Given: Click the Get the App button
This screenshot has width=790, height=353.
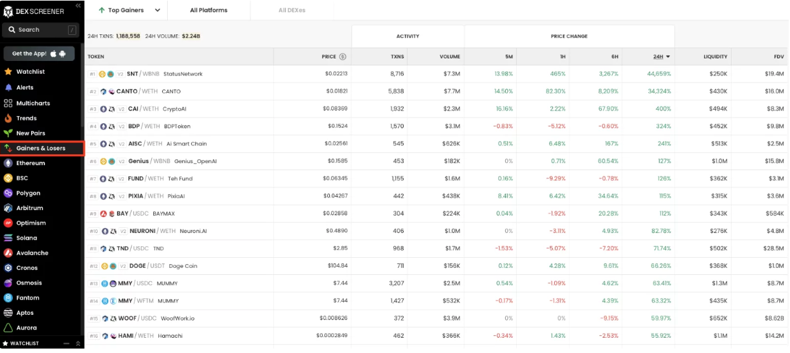Looking at the screenshot, I should pos(39,54).
